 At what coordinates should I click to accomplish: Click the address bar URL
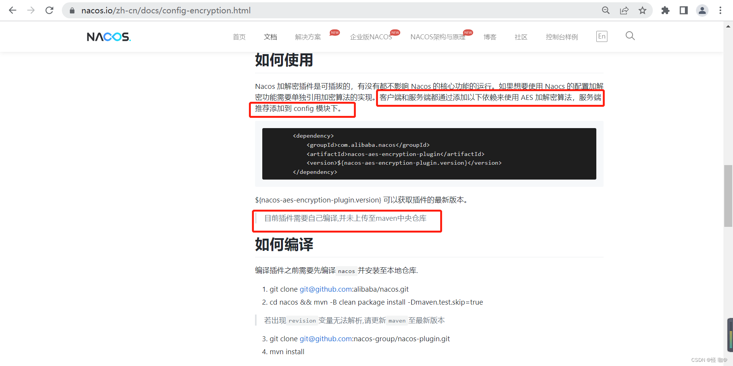[x=166, y=10]
